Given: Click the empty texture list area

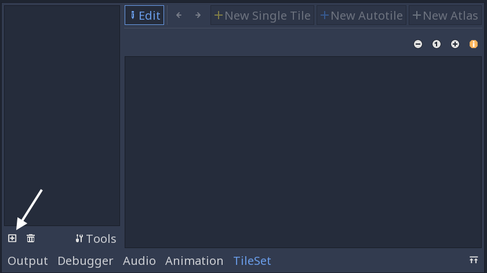Looking at the screenshot, I should tap(61, 116).
